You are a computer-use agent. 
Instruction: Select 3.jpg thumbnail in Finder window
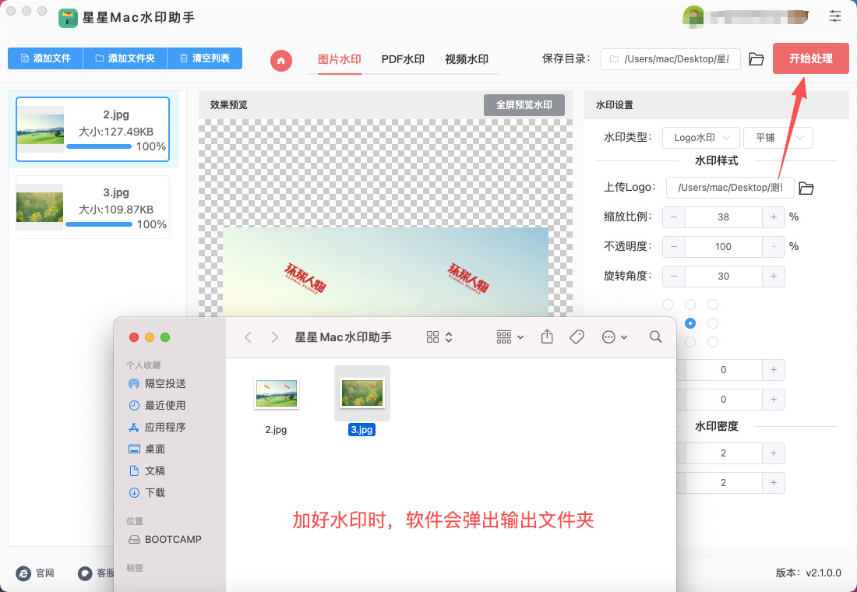[362, 393]
